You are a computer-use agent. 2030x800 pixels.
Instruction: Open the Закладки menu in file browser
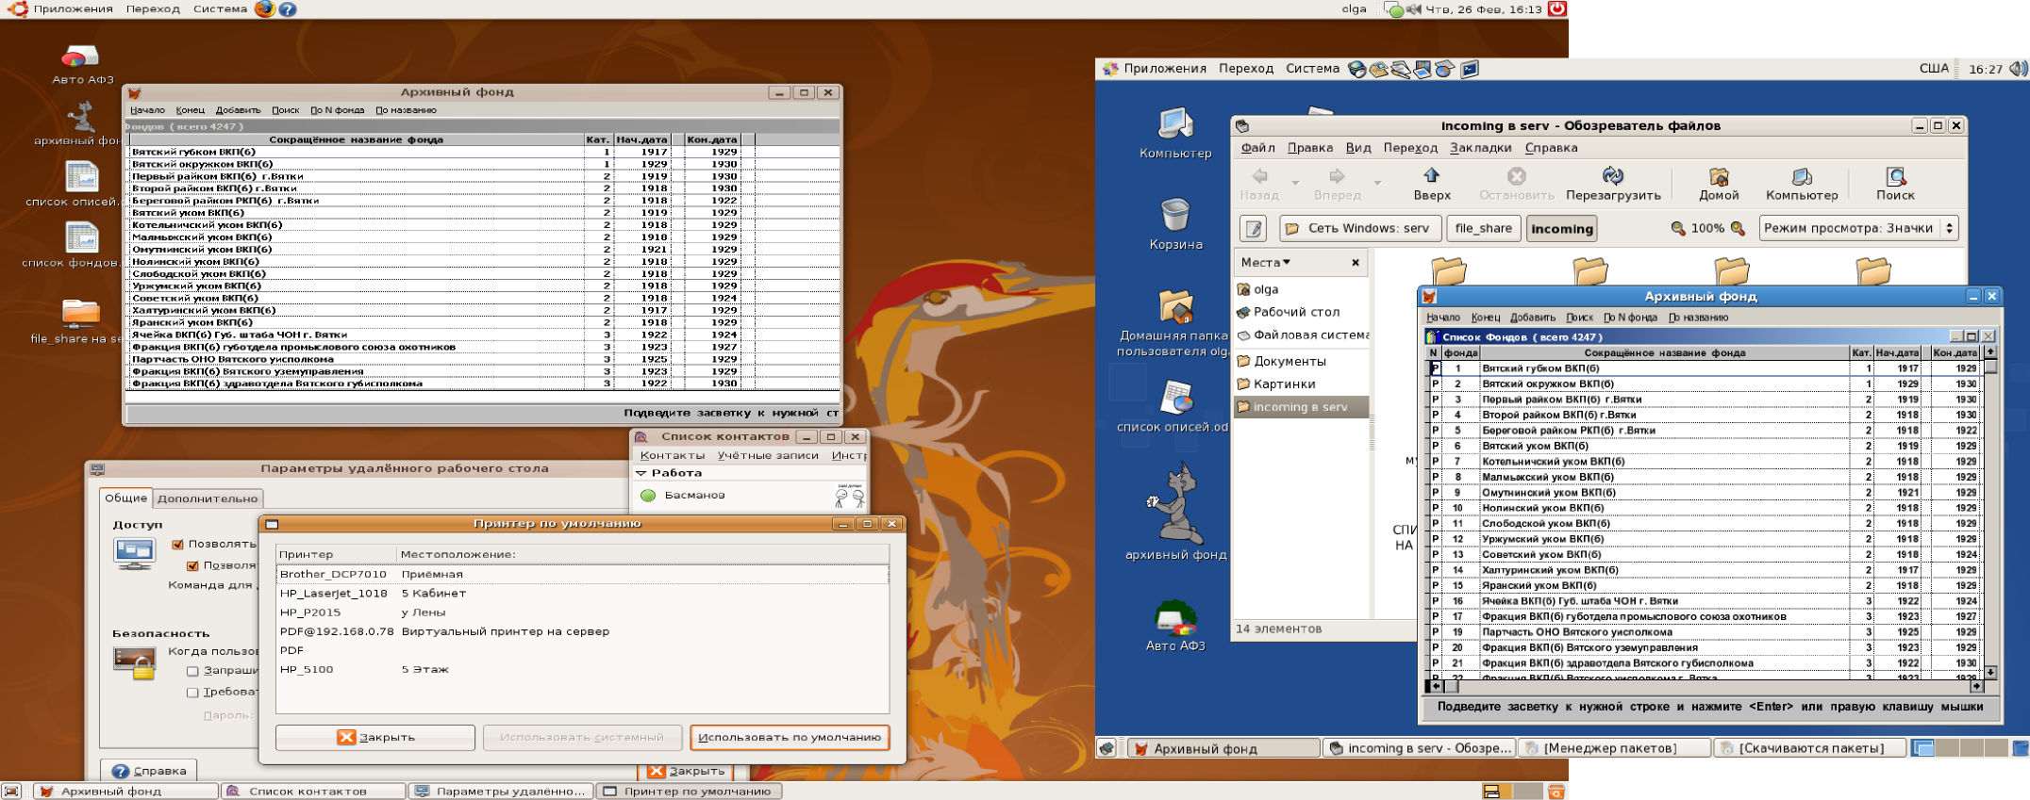[1480, 148]
